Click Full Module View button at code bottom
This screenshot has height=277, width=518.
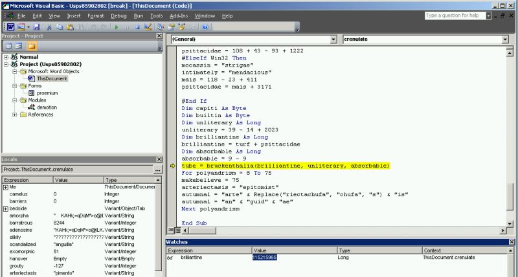[177, 230]
